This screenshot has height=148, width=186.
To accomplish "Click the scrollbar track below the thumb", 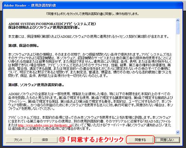I will tap(178, 82).
